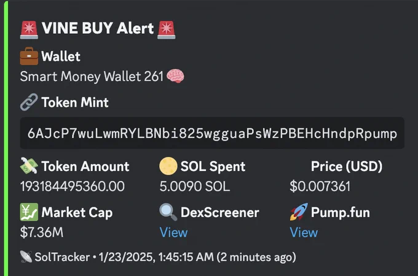This screenshot has height=276, width=418.
Task: Click the siren emoji before VINE BUY Alert
Action: (29, 30)
